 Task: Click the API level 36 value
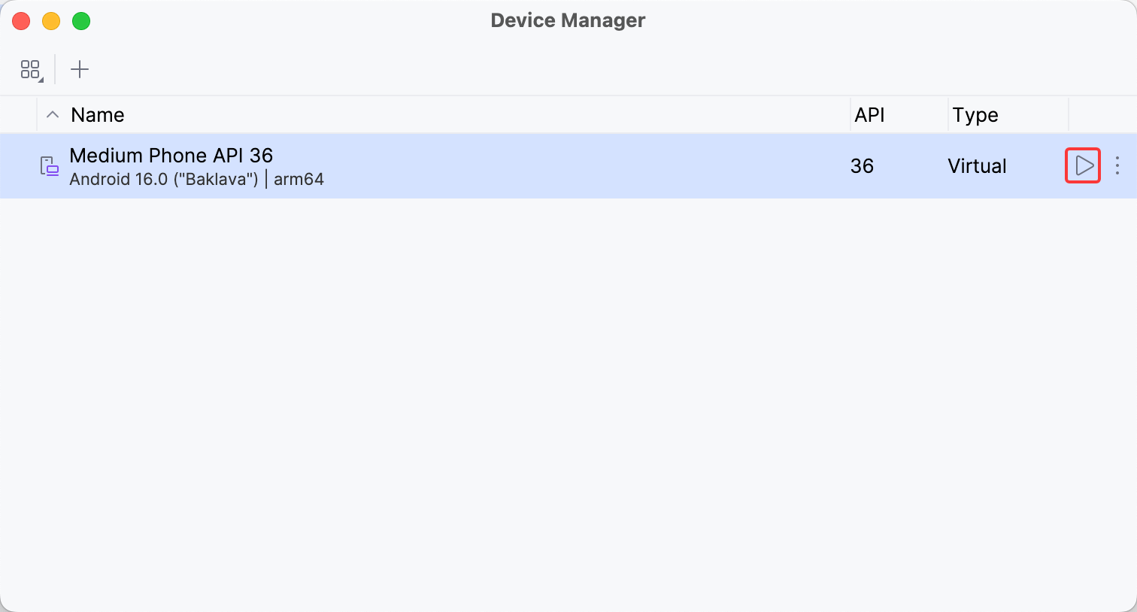click(x=862, y=166)
